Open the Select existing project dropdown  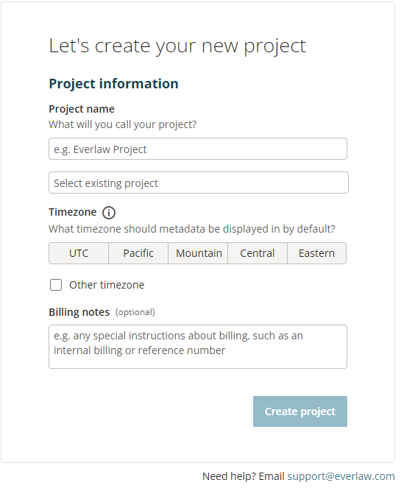(199, 183)
